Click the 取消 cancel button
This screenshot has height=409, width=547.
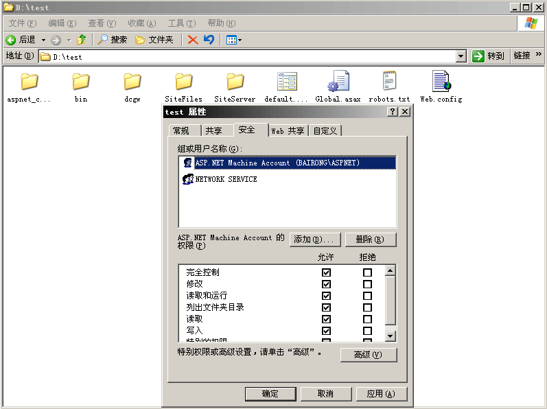point(326,394)
